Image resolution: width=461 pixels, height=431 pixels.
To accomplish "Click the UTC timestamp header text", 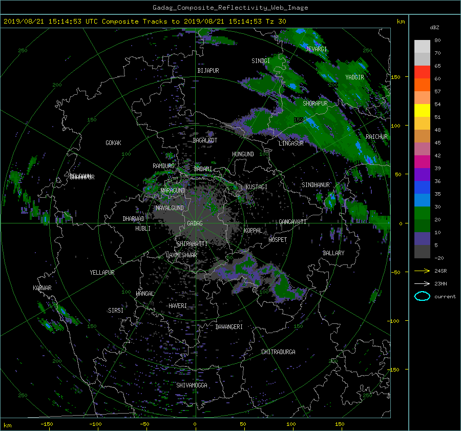I will 144,22.
